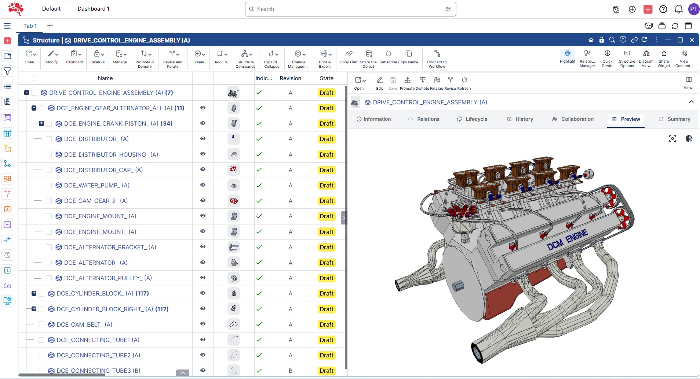This screenshot has height=379, width=700.
Task: Click the Quick Create icon
Action: coord(607,54)
